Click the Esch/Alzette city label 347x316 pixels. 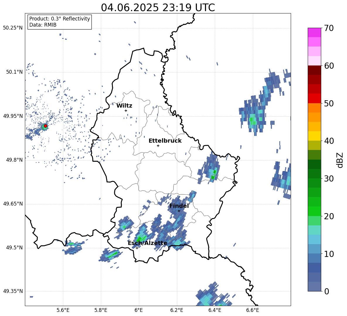click(147, 243)
